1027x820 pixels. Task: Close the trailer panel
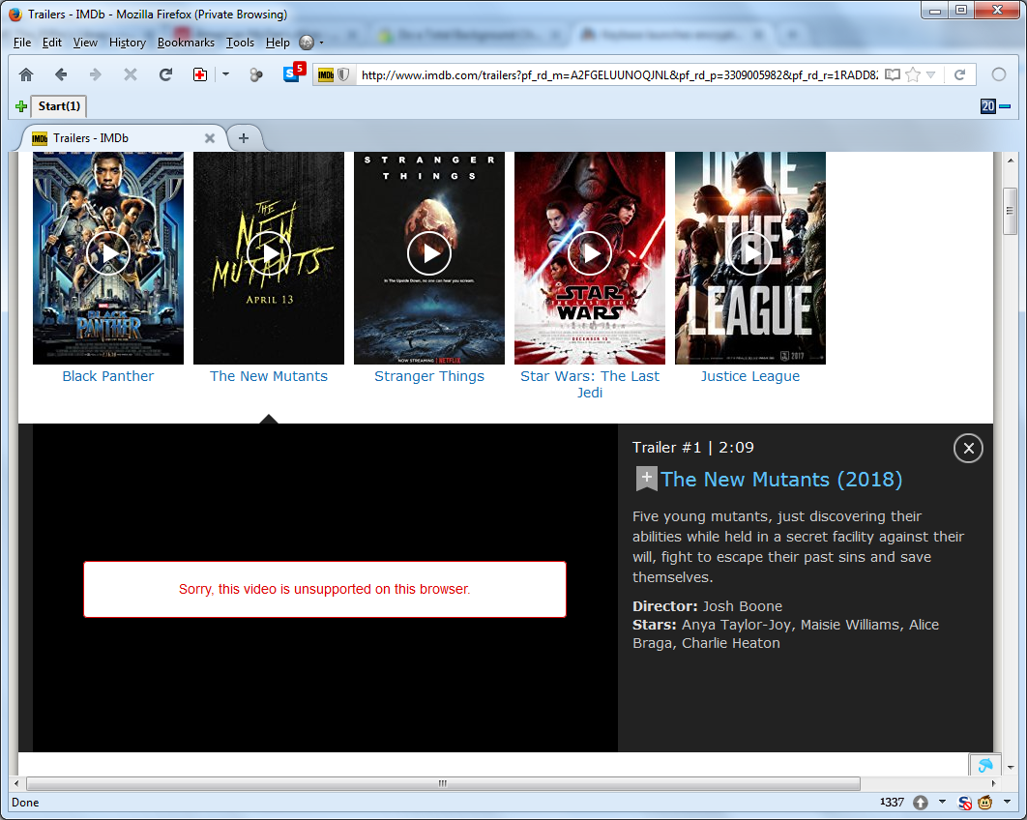coord(968,448)
